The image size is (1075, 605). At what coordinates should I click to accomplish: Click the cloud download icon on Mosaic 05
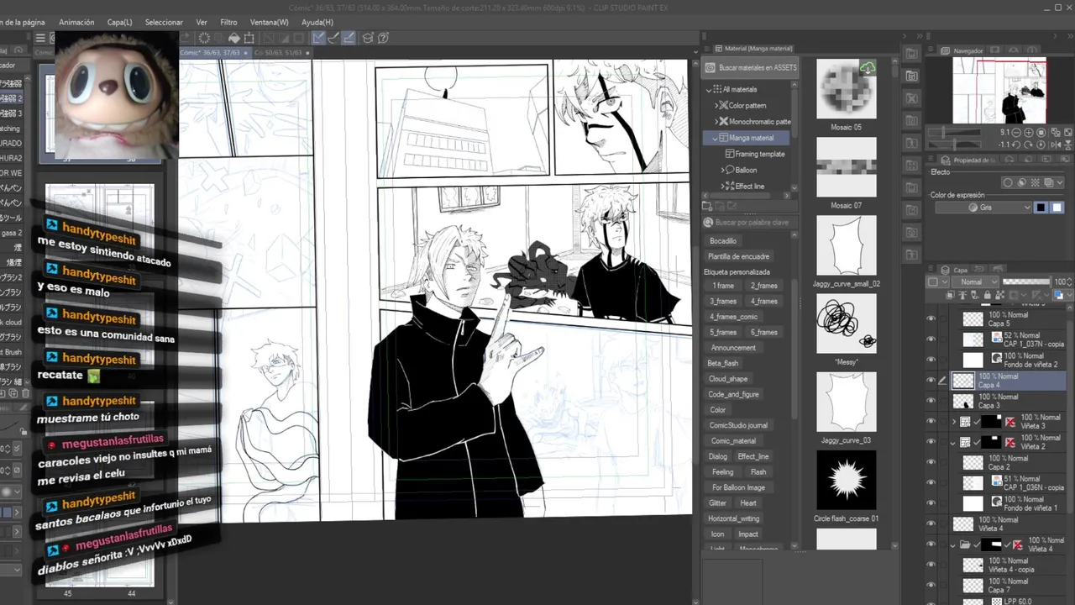pyautogui.click(x=868, y=68)
